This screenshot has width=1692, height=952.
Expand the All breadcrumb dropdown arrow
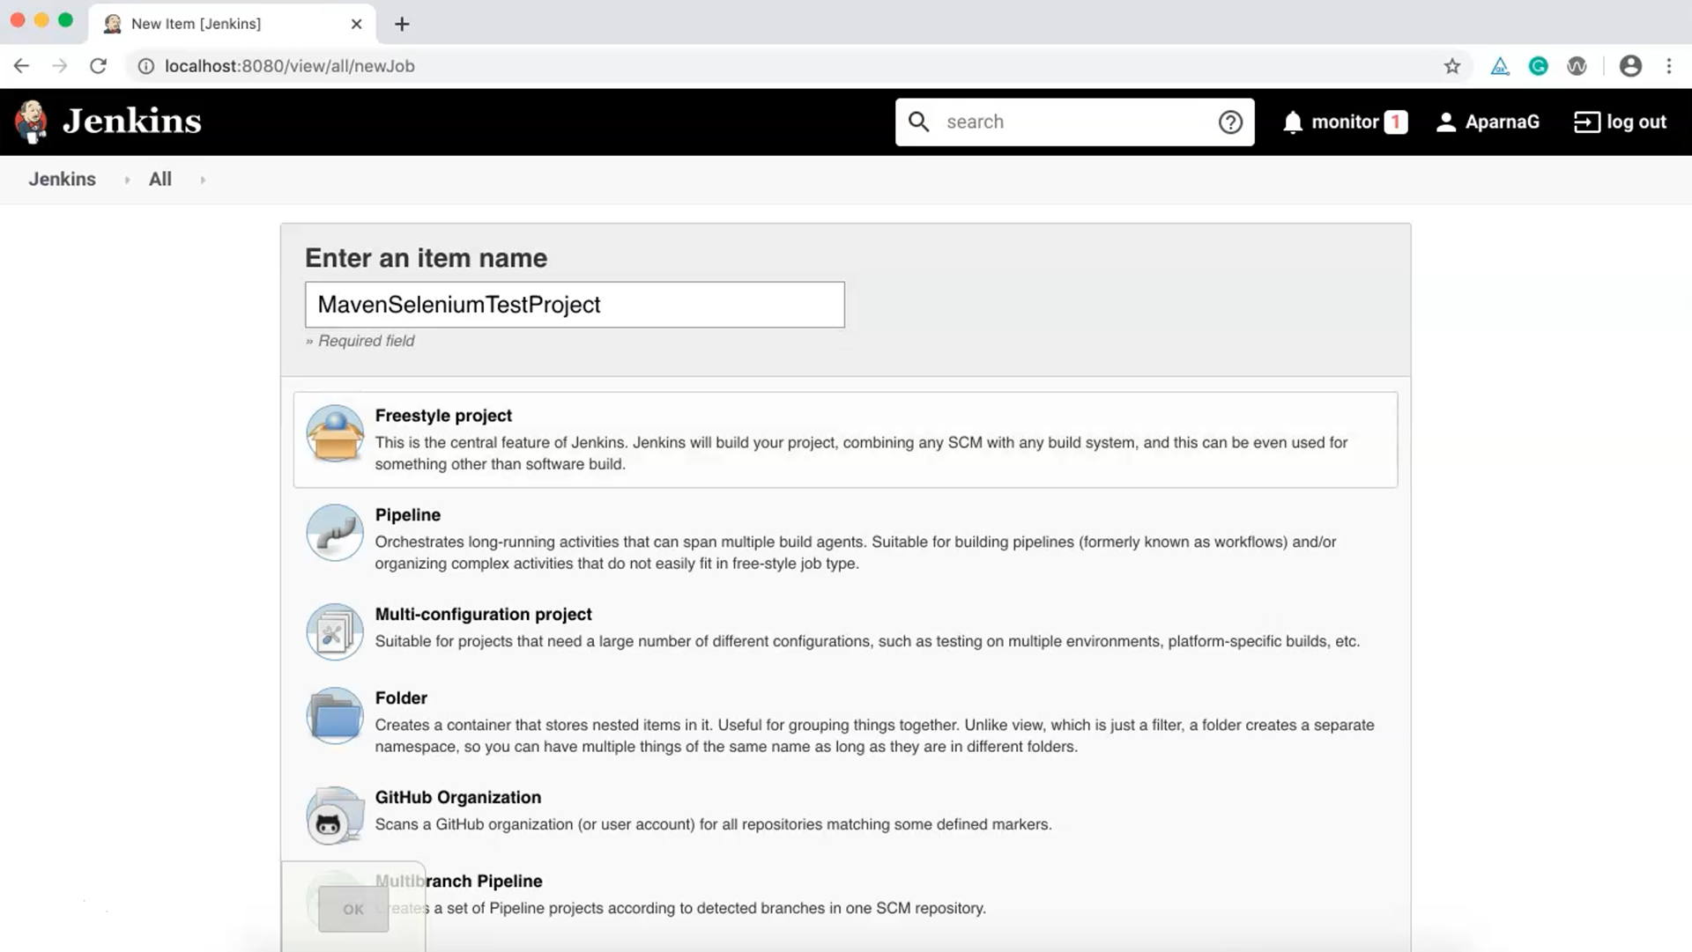(203, 180)
